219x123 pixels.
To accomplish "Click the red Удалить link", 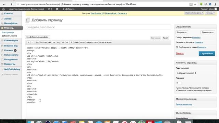I will pos(180,53).
